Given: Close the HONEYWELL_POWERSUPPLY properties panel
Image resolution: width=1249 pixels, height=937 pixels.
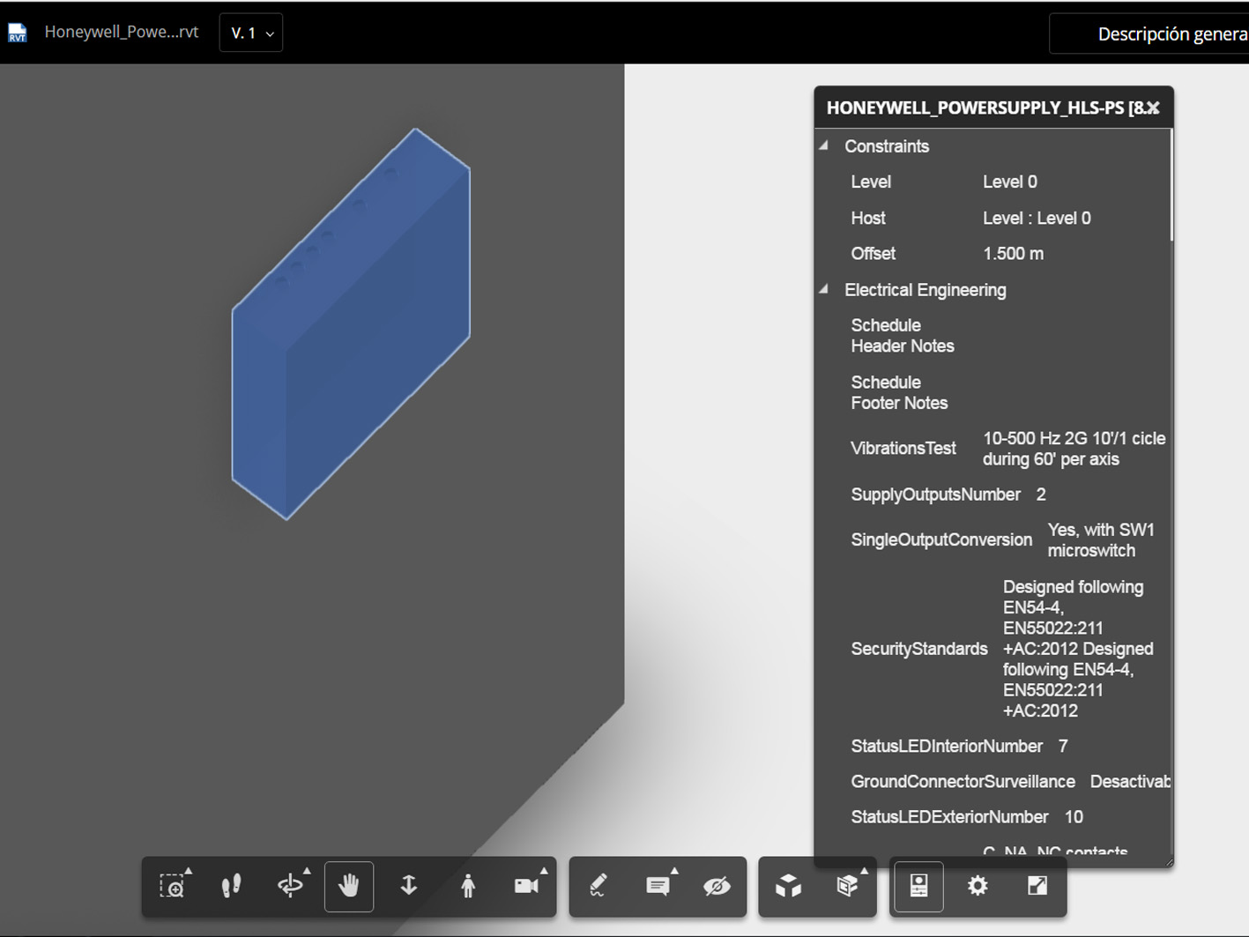Looking at the screenshot, I should 1153,108.
